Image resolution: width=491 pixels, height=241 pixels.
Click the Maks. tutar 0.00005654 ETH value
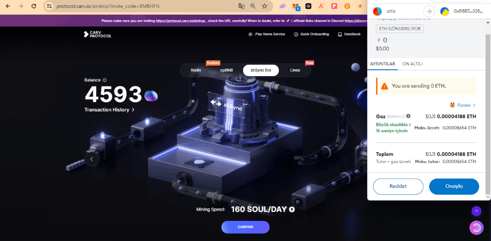pyautogui.click(x=460, y=161)
